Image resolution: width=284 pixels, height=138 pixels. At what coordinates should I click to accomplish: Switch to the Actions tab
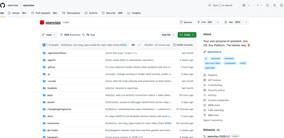pyautogui.click(x=91, y=13)
